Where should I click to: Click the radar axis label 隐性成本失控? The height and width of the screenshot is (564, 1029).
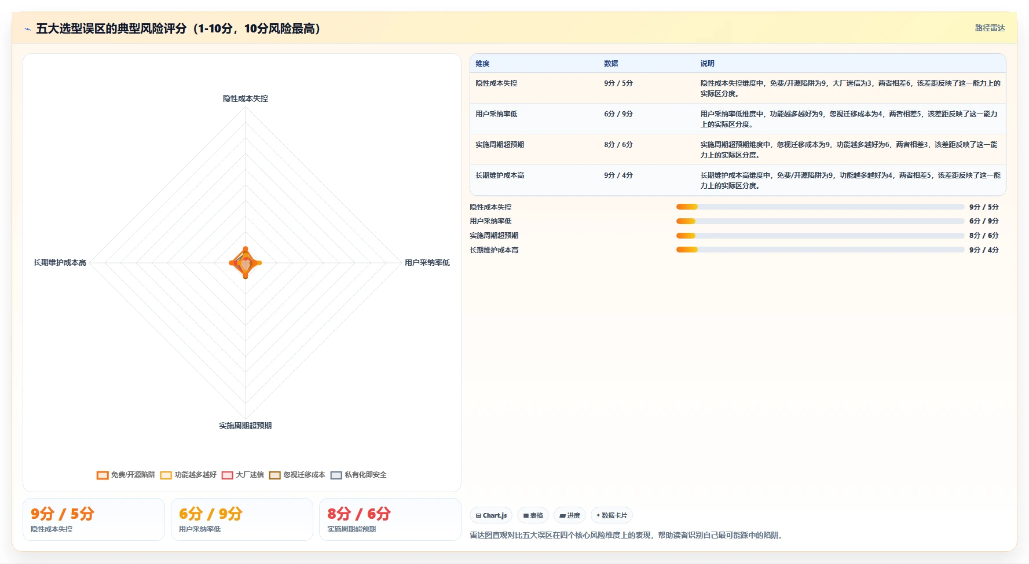(x=246, y=98)
